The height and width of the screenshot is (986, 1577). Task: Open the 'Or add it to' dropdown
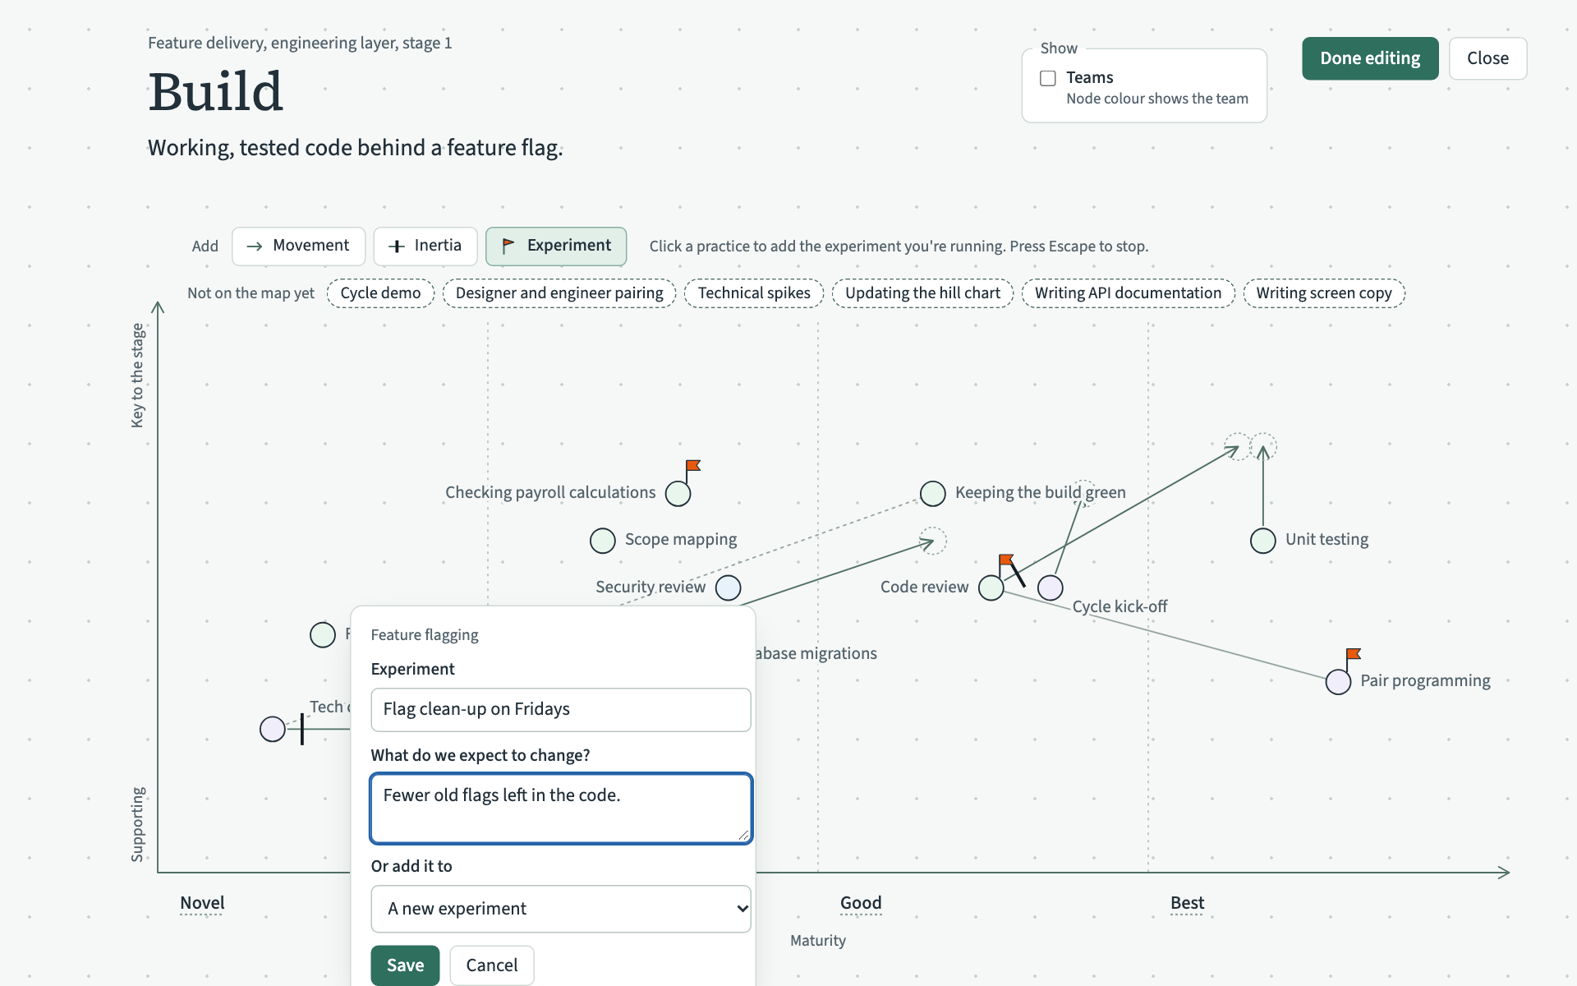(x=561, y=909)
